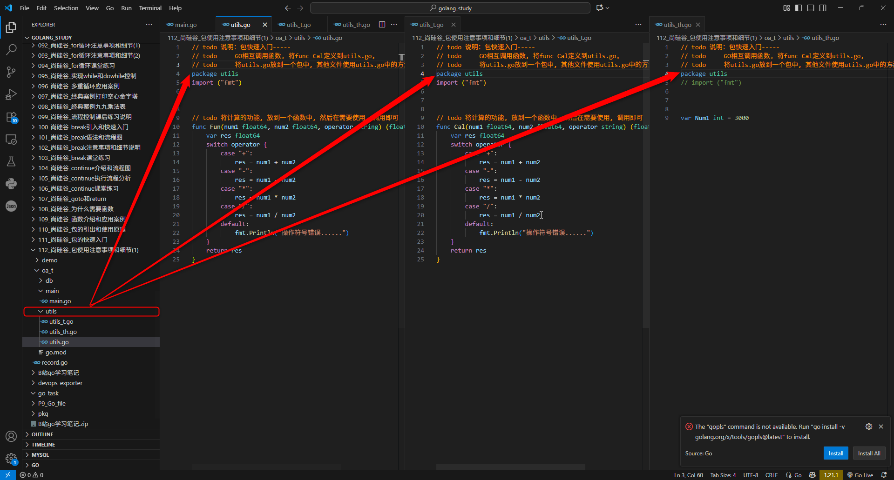The width and height of the screenshot is (894, 480).
Task: Expand the GO section in the sidebar
Action: pos(91,465)
